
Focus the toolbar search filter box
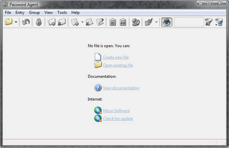tap(189, 22)
